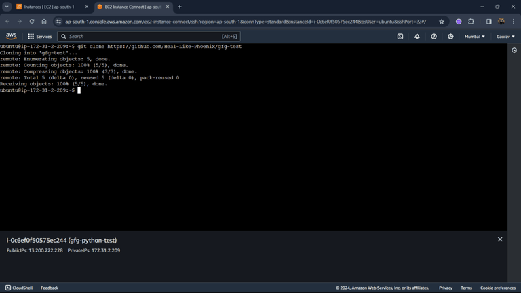This screenshot has width=521, height=293.
Task: Click the git clone command line
Action: (x=121, y=47)
